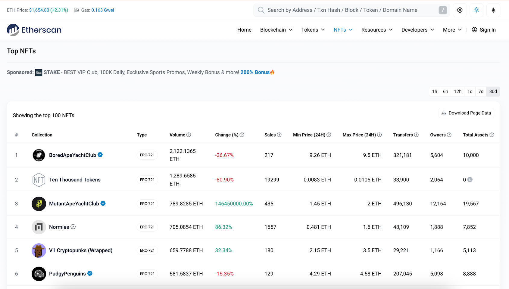Viewport: 509px width, 289px height.
Task: Open the Ten Thousand Tokens link
Action: point(75,180)
